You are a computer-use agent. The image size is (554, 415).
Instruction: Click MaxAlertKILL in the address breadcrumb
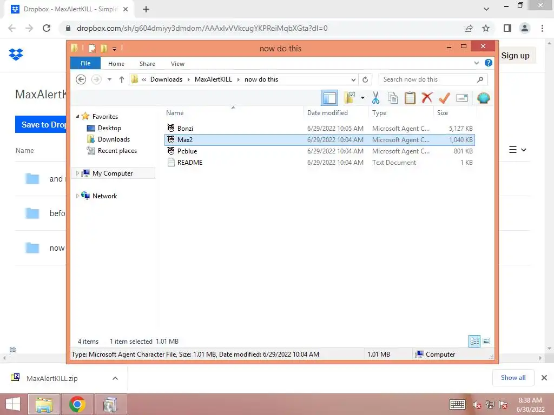213,79
